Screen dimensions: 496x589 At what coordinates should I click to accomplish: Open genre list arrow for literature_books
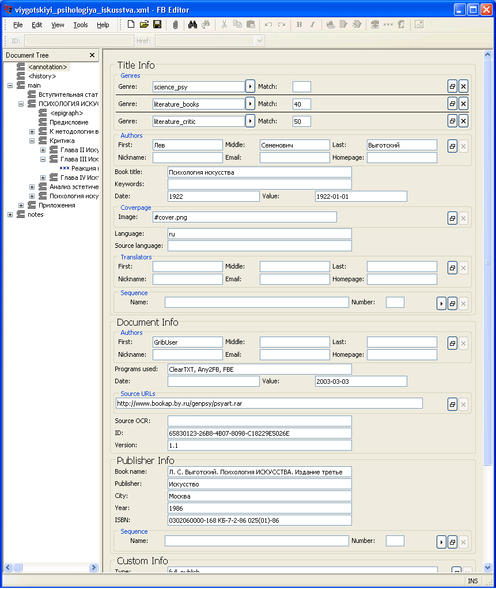pyautogui.click(x=250, y=104)
